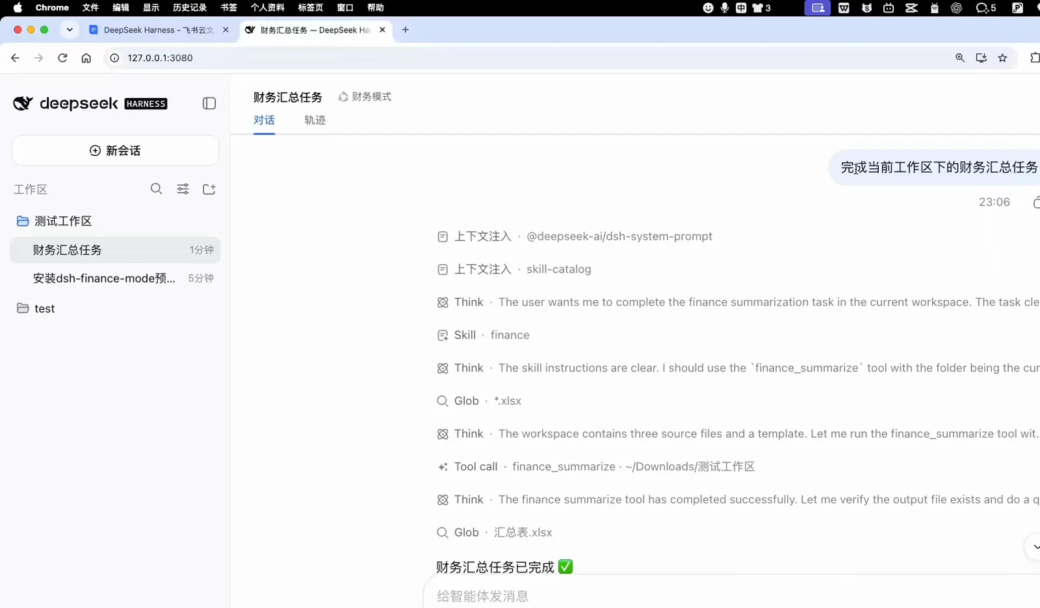The width and height of the screenshot is (1040, 608).
Task: Click the site info icon in address bar
Action: [114, 58]
